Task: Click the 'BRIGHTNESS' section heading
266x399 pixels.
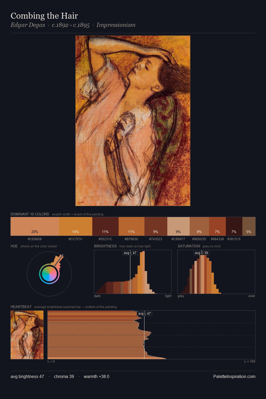Action: [105, 246]
